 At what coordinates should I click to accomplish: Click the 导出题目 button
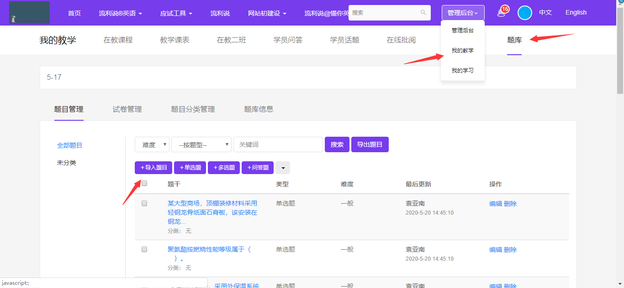pyautogui.click(x=370, y=144)
